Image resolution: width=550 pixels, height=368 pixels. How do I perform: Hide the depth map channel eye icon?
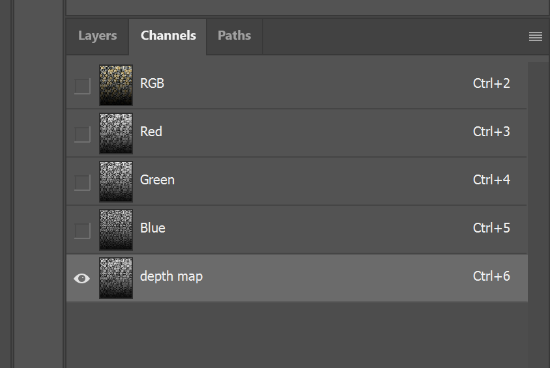pyautogui.click(x=82, y=278)
